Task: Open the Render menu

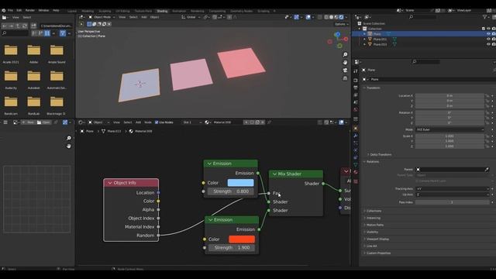Action: point(29,10)
